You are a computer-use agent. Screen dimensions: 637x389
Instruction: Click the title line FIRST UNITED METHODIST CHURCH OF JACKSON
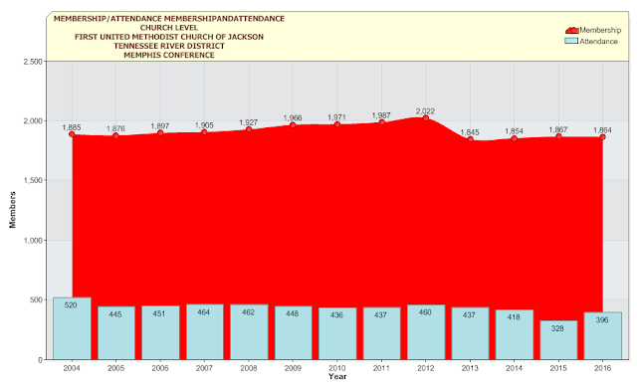pos(169,37)
